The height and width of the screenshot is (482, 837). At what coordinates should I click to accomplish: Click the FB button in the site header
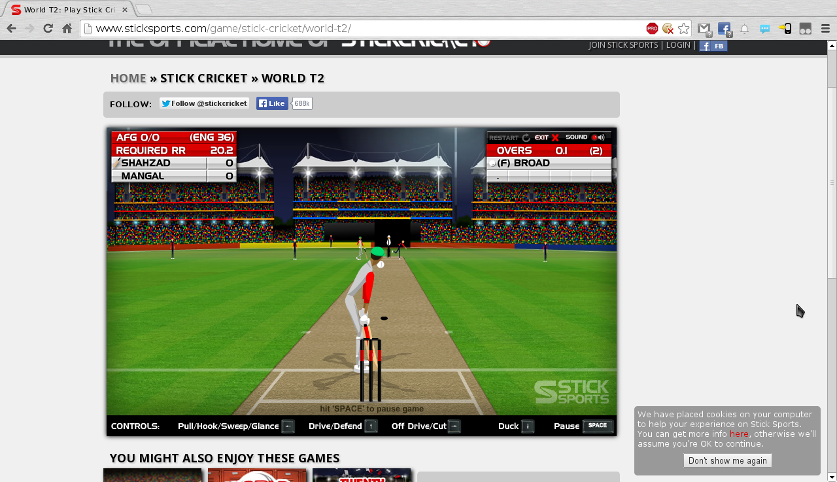tap(713, 46)
